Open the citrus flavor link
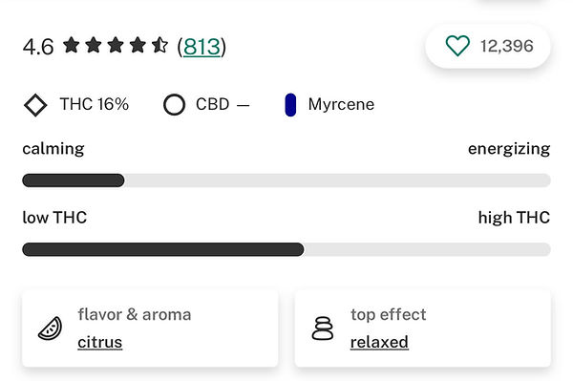This screenshot has height=381, width=573. tap(99, 343)
